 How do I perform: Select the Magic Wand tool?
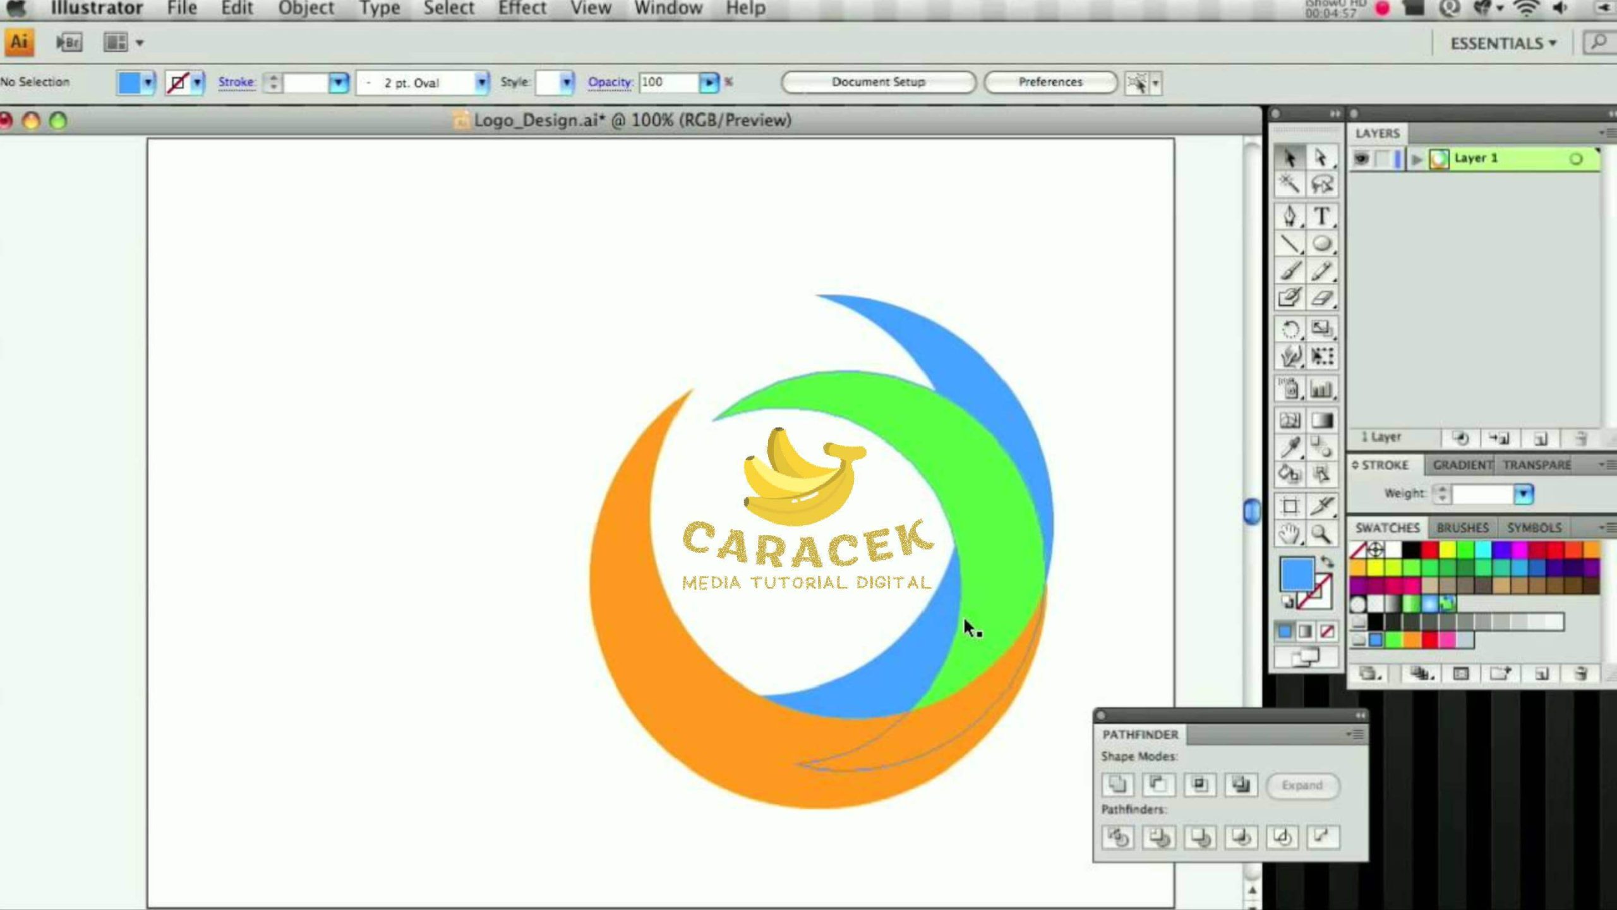(1289, 185)
